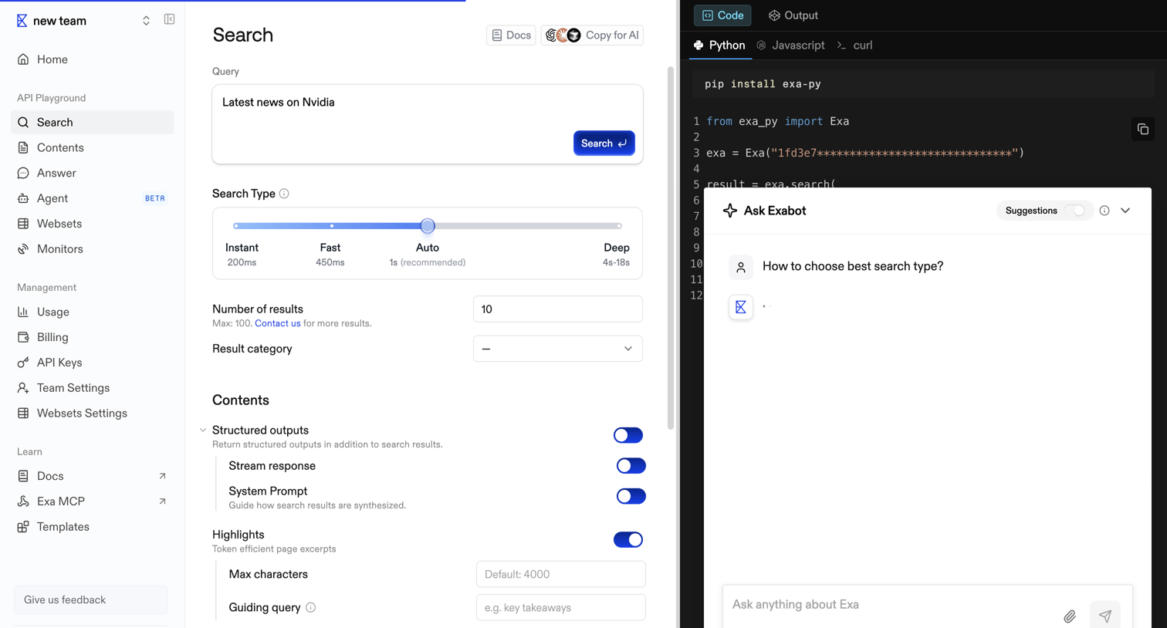Select the Javascript language tab
This screenshot has height=628, width=1167.
coord(790,46)
